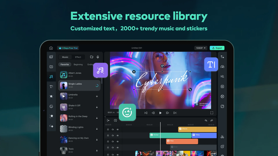The width and height of the screenshot is (278, 156).
Task: Expand the Ending music category
Action: click(x=91, y=64)
